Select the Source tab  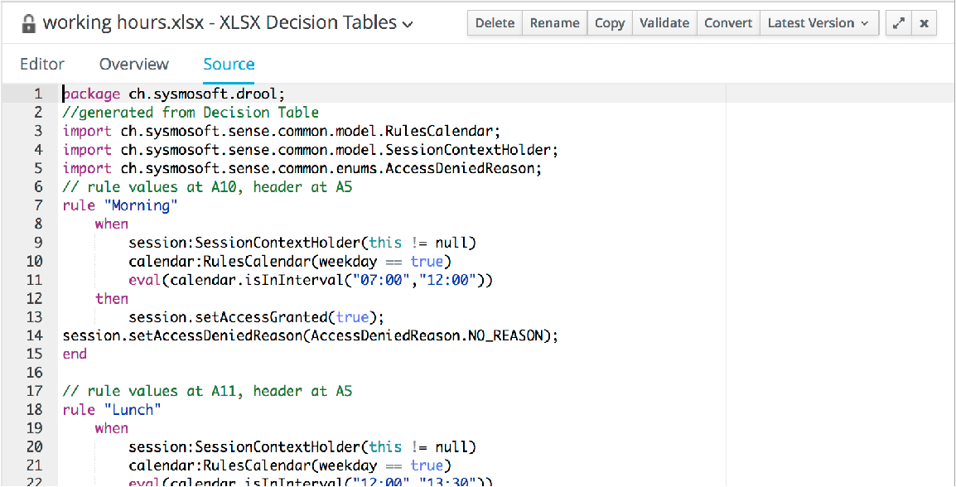pos(229,65)
